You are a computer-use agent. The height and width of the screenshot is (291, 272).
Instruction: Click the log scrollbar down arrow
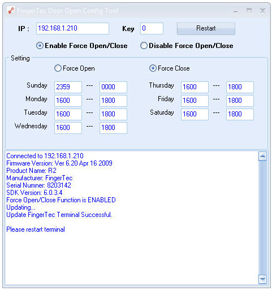262,279
